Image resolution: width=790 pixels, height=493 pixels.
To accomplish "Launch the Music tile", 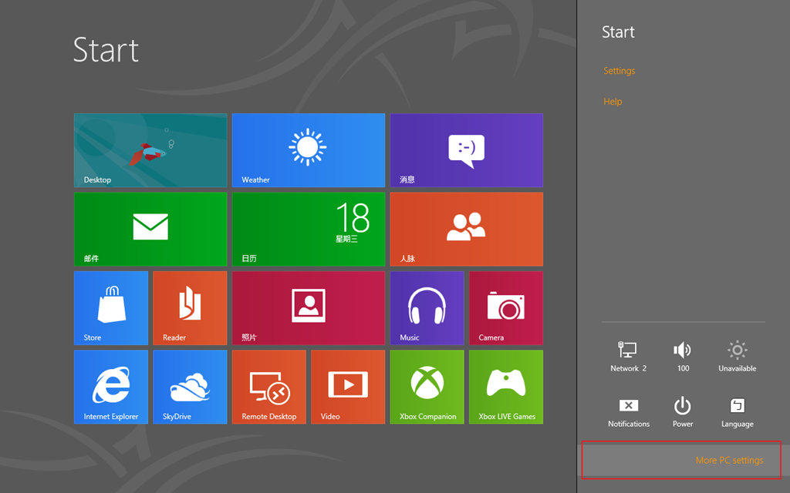I will [x=427, y=308].
